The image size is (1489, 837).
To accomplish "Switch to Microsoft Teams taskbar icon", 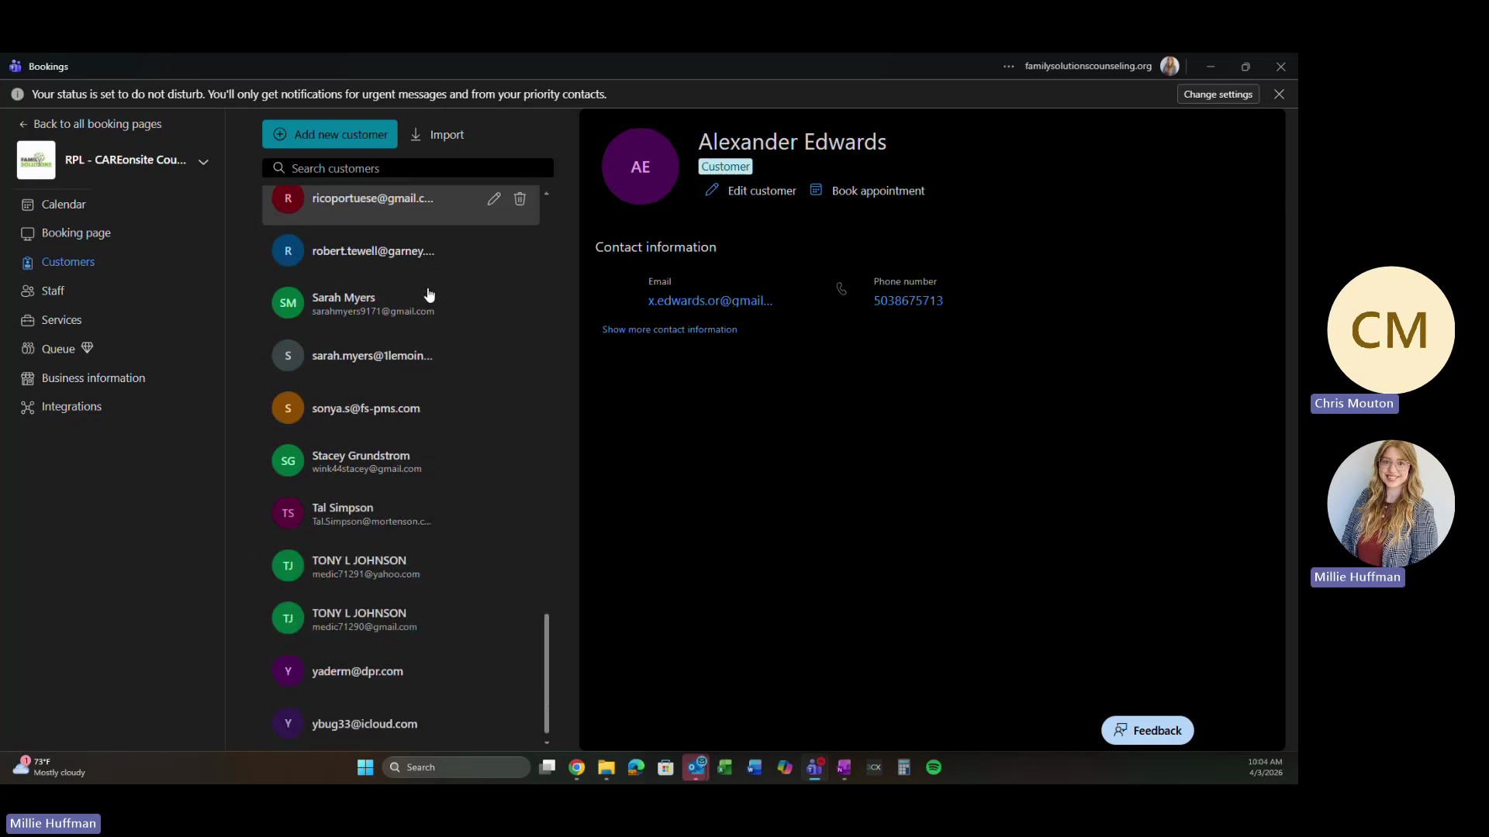I will (814, 767).
